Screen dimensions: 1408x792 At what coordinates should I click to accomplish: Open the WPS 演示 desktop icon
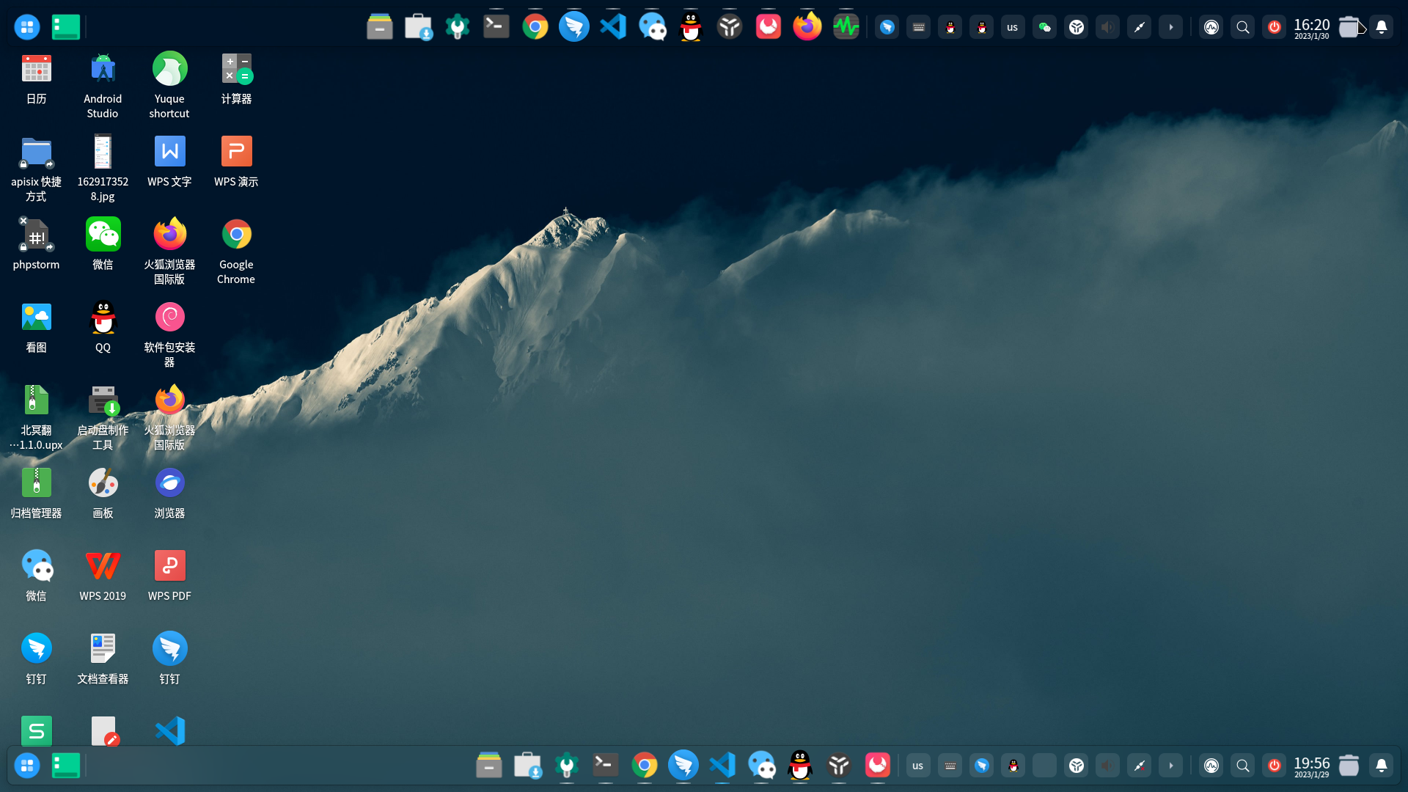(236, 152)
